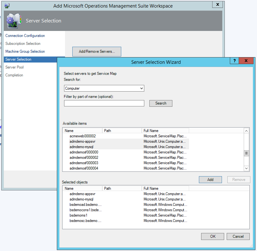Image resolution: width=257 pixels, height=251 pixels.
Task: Close the Server Selection Wizard window
Action: click(246, 61)
